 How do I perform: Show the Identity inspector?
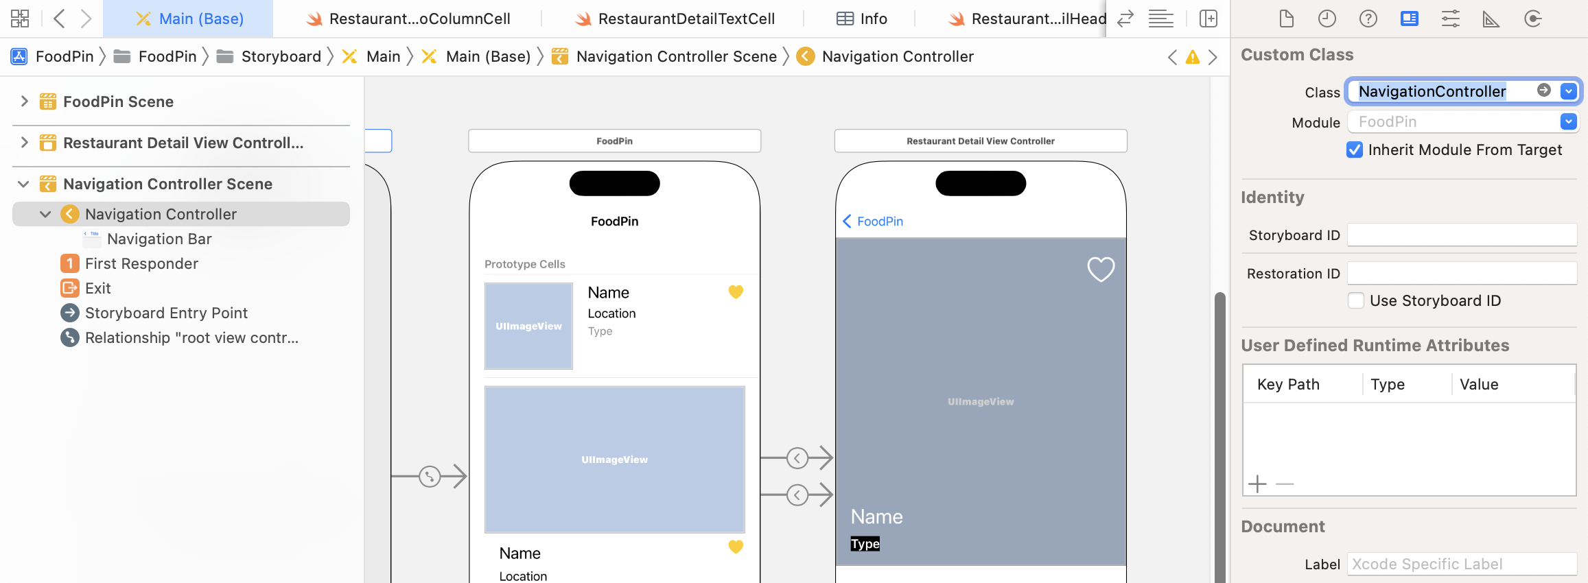coord(1410,19)
